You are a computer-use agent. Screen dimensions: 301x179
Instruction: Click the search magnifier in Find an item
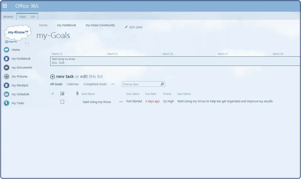click(x=162, y=84)
